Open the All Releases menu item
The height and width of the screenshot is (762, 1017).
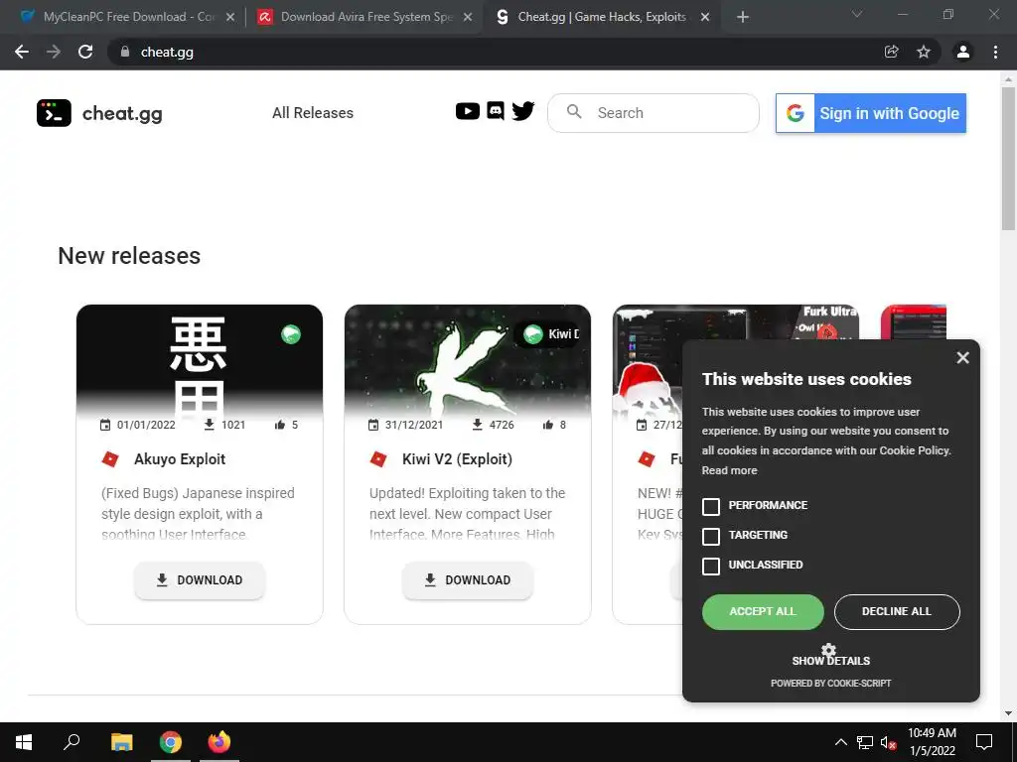pyautogui.click(x=313, y=113)
